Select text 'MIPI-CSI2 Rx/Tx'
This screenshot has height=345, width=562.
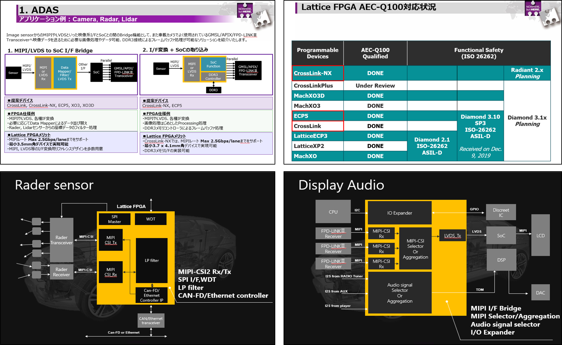click(x=205, y=272)
